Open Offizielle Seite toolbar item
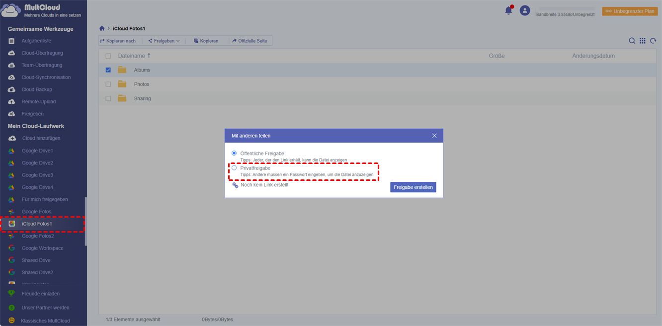662x326 pixels. pyautogui.click(x=250, y=41)
